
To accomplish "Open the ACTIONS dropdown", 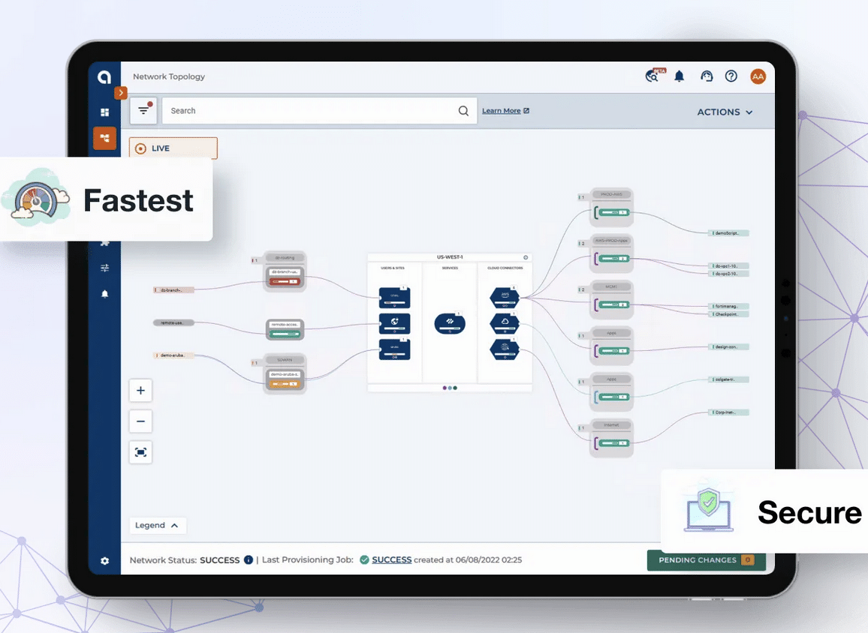I will coord(724,111).
